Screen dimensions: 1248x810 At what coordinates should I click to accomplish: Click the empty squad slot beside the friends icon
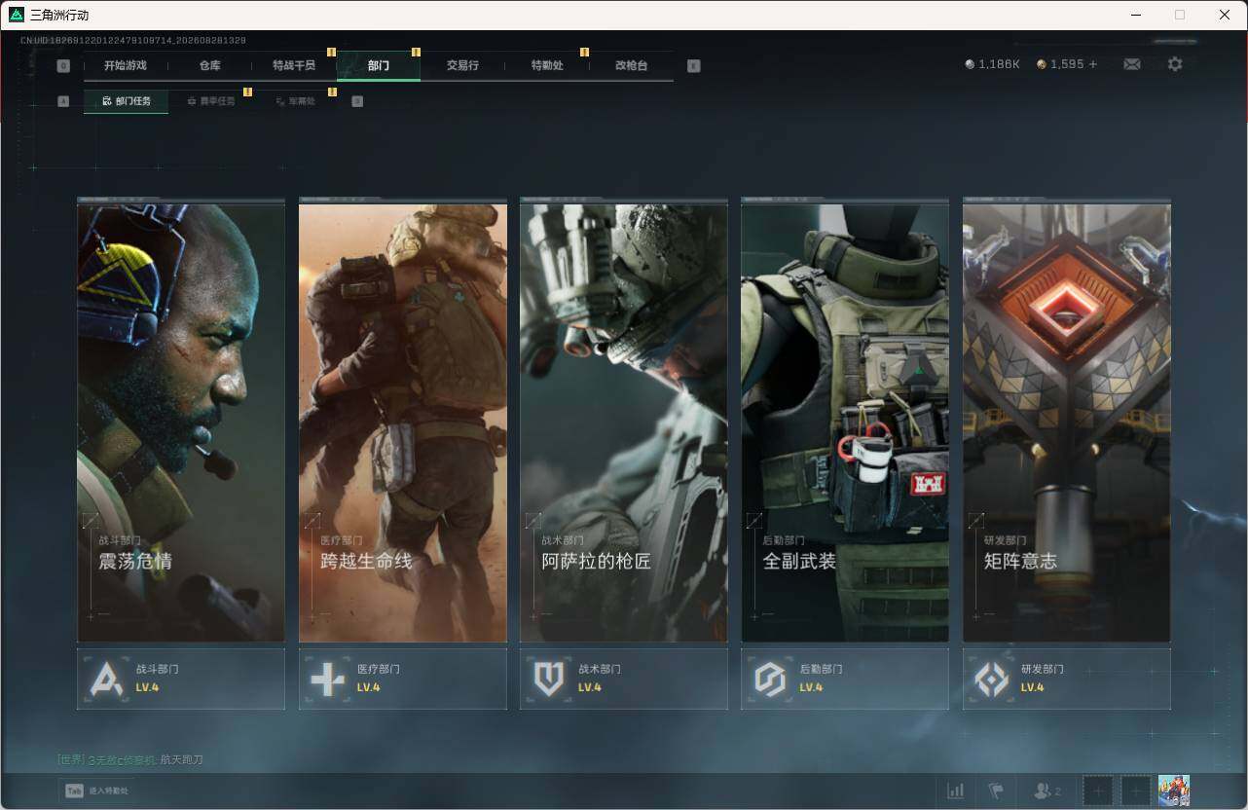(x=1098, y=791)
